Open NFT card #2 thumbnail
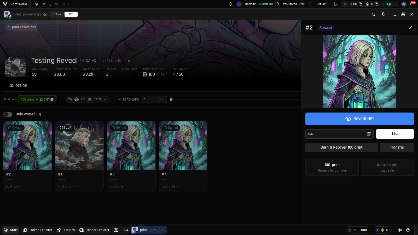This screenshot has height=235, width=418. coord(27,145)
